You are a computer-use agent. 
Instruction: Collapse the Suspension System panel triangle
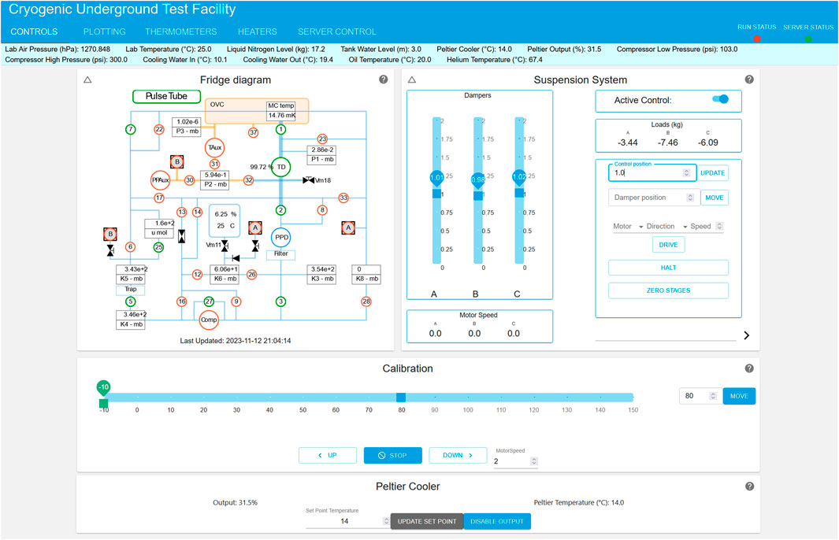tap(411, 80)
